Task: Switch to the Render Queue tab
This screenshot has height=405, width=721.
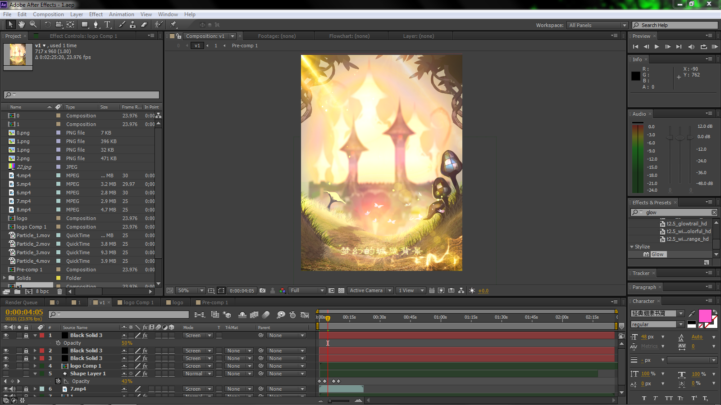Action: click(x=21, y=302)
